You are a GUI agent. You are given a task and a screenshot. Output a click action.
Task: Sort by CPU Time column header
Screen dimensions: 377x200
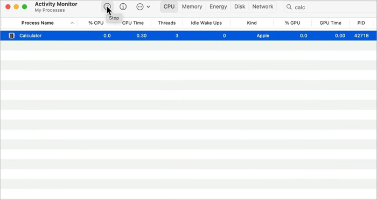pos(133,23)
